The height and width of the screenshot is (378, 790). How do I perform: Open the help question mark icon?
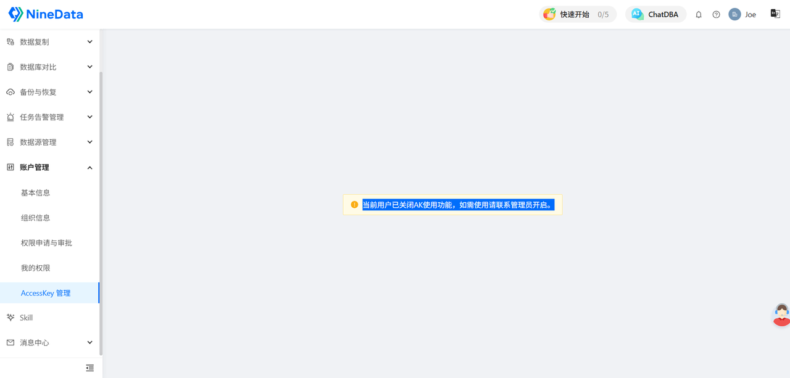point(716,14)
